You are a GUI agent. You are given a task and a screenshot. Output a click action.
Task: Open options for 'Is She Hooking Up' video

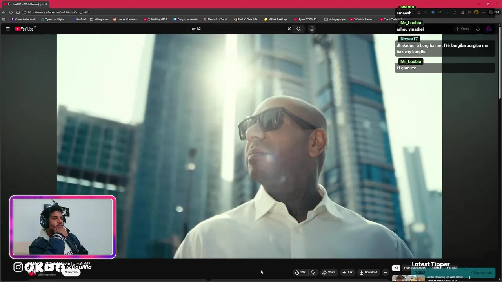point(469,278)
